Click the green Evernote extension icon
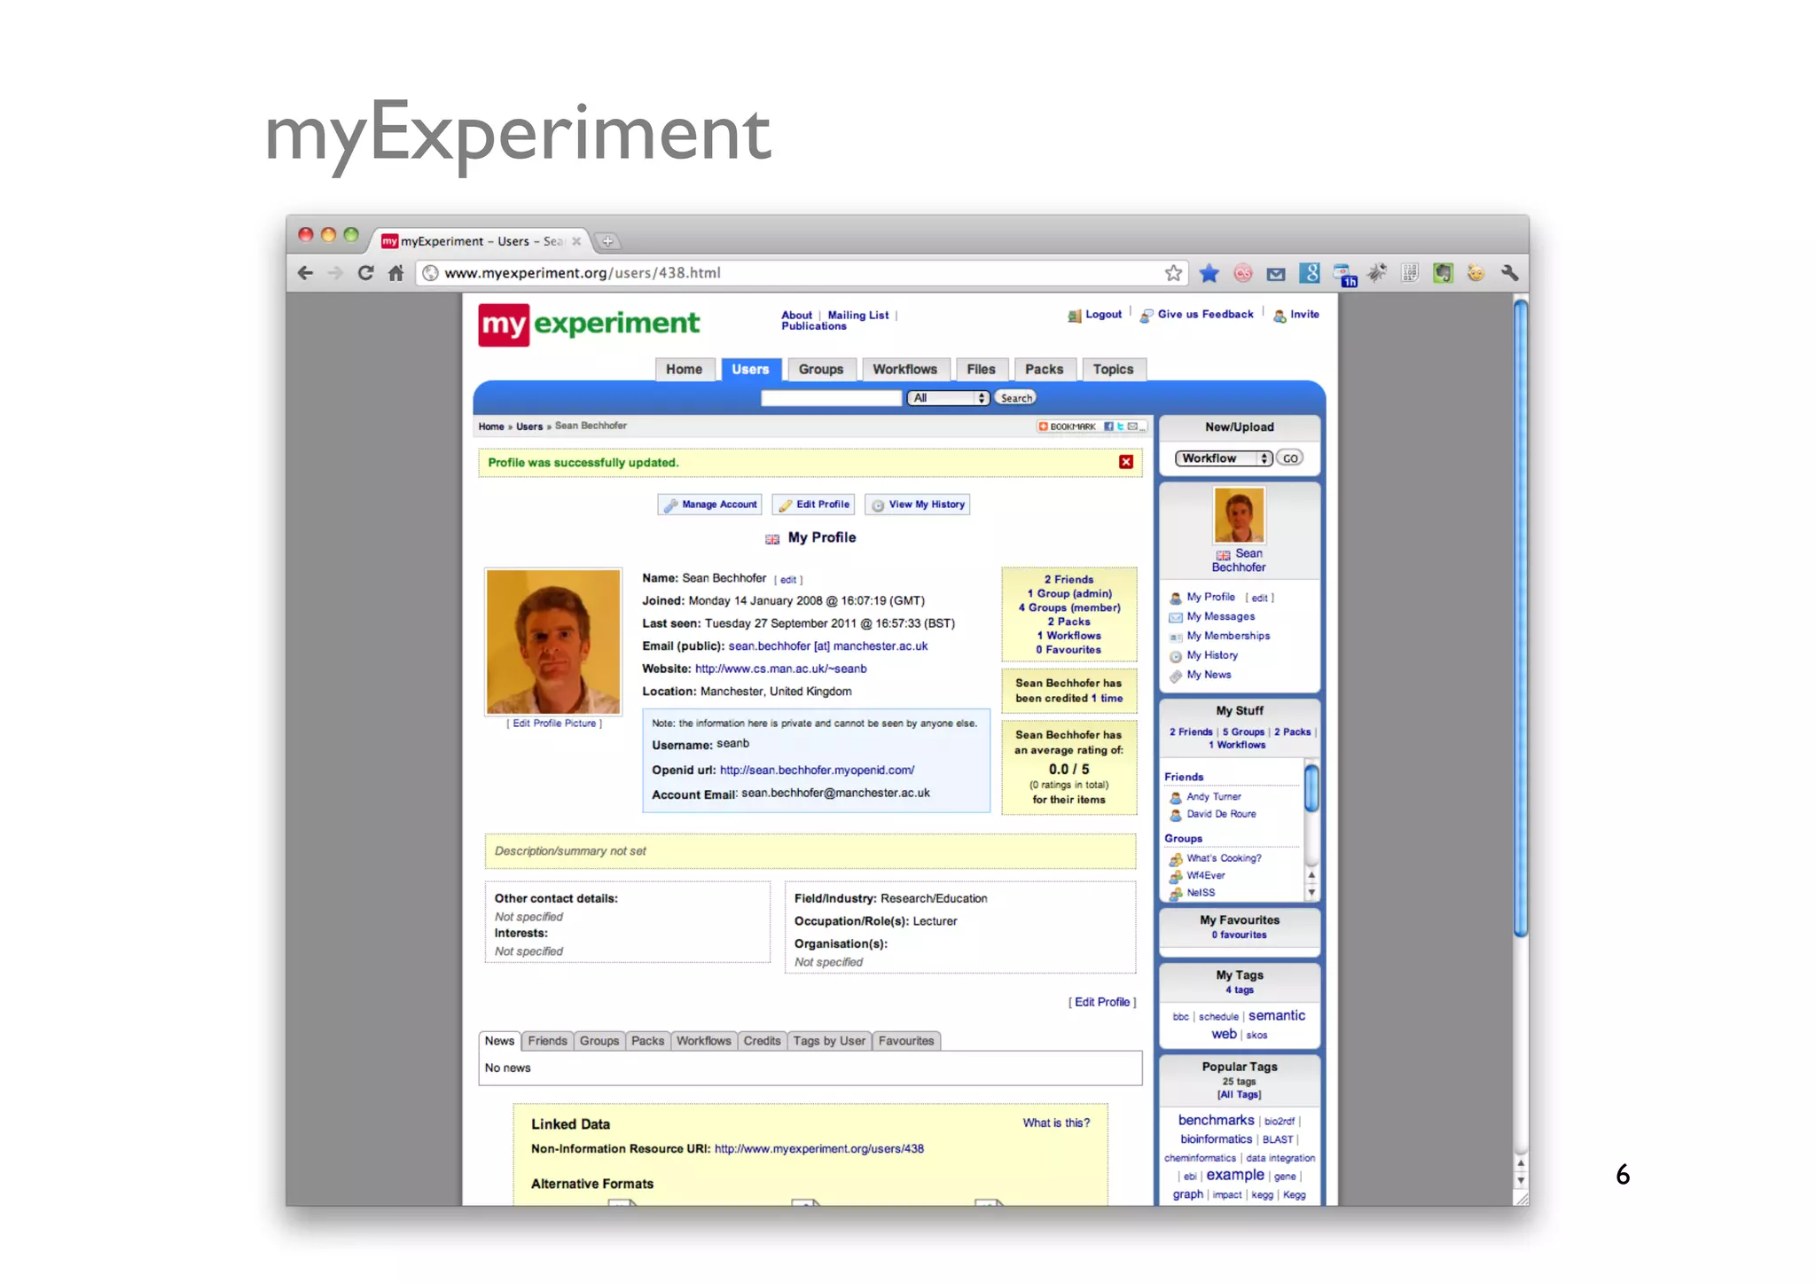1816x1283 pixels. pos(1443,273)
